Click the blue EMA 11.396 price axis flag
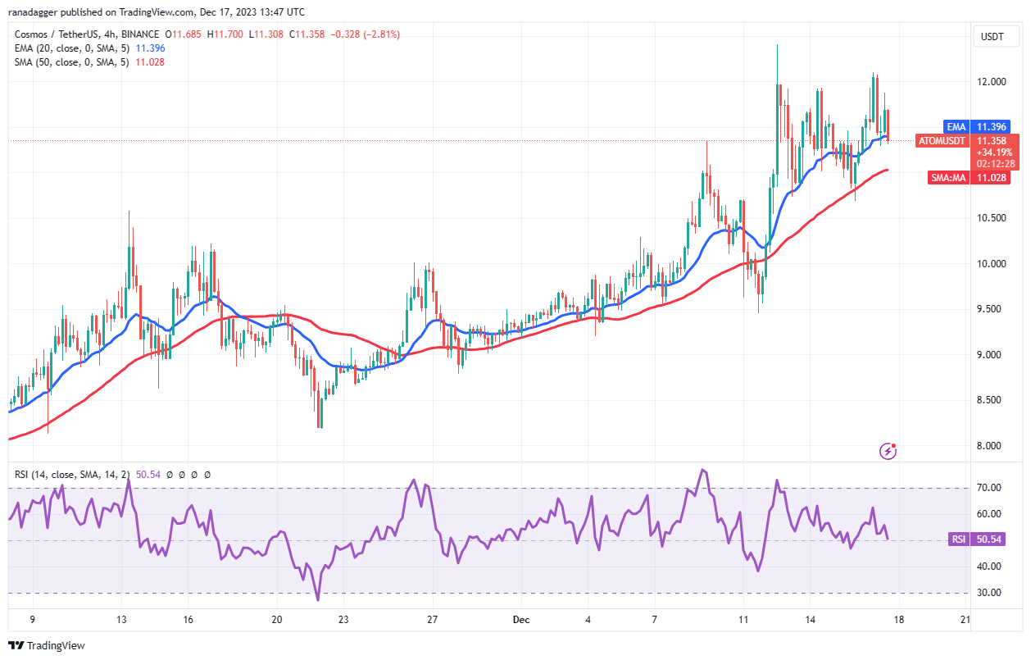The height and width of the screenshot is (660, 1031). coord(976,127)
